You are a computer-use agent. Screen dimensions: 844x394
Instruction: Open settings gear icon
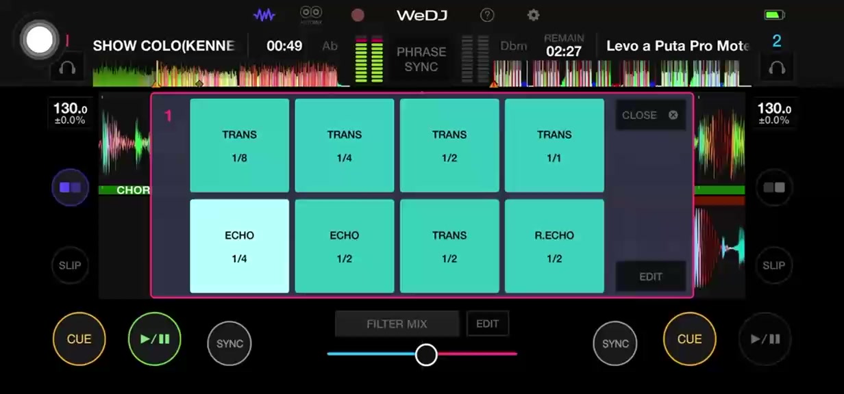click(x=533, y=15)
